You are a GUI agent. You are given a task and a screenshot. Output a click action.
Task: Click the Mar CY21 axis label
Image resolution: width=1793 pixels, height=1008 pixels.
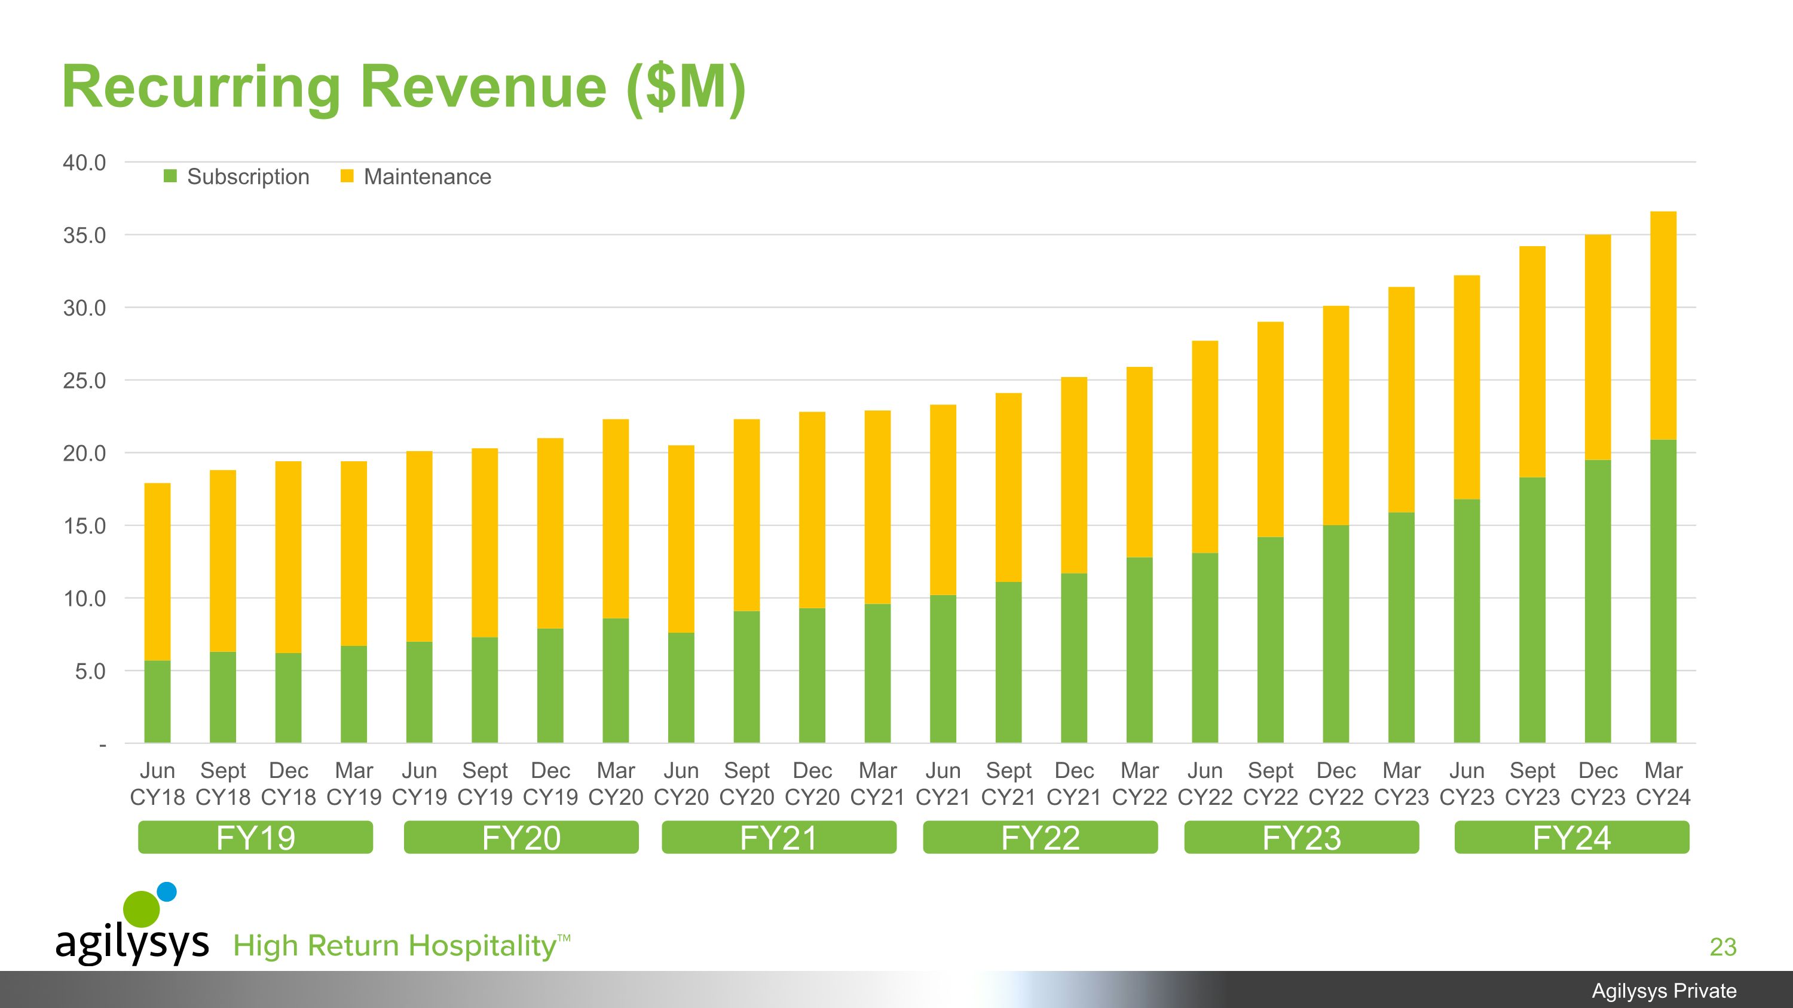point(878,783)
